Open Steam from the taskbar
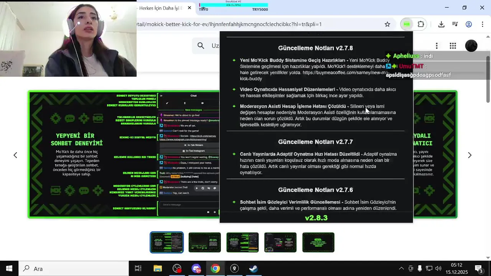The width and height of the screenshot is (491, 276). coord(254,268)
